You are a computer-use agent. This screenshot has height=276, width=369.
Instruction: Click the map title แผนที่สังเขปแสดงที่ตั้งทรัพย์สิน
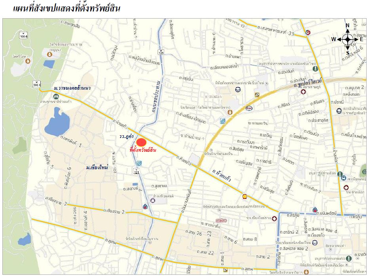pos(67,8)
